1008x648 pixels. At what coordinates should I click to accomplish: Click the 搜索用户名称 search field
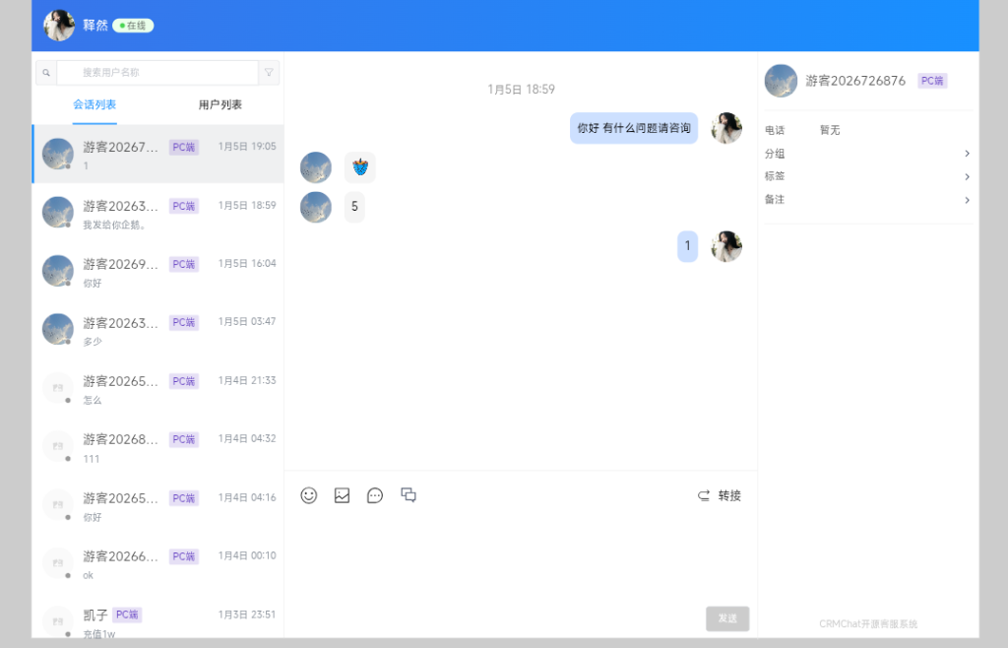157,73
